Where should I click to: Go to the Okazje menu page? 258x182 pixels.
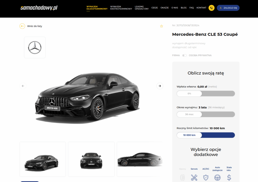pos(165,8)
